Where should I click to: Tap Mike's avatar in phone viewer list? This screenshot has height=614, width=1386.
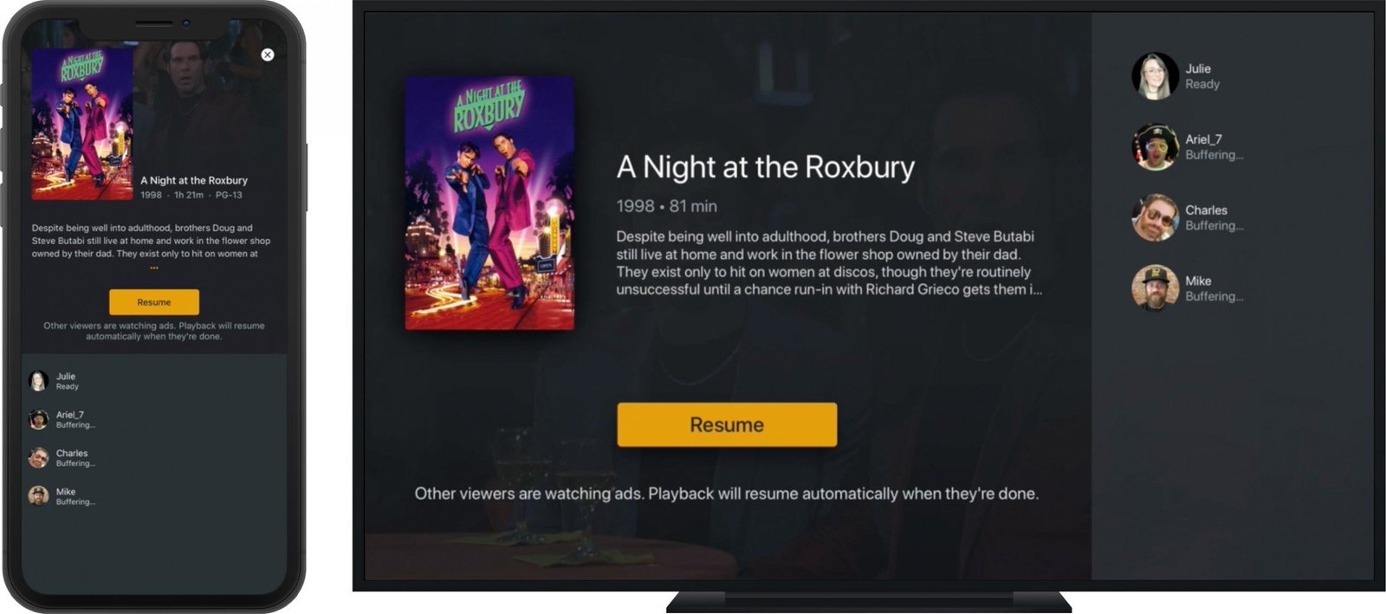(x=38, y=495)
